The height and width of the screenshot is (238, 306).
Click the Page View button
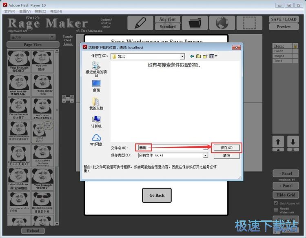coord(33,44)
